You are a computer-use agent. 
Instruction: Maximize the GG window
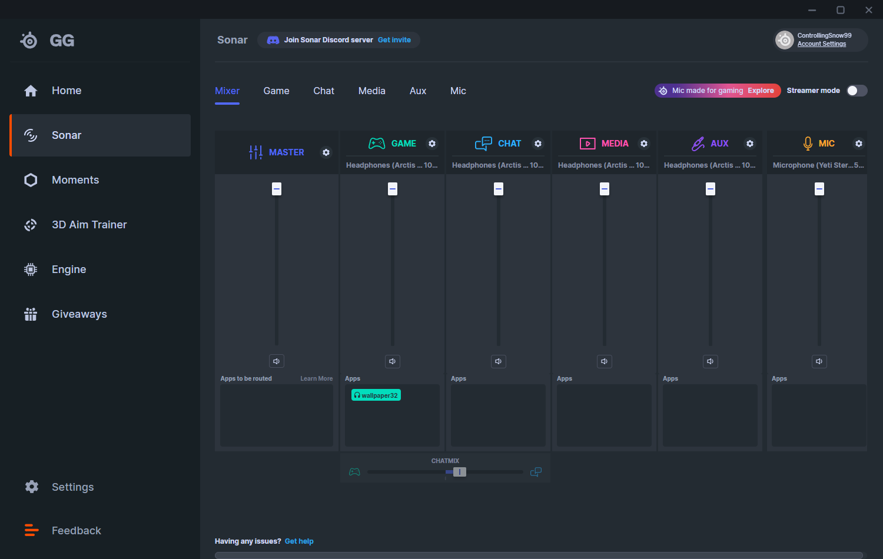[x=841, y=10]
